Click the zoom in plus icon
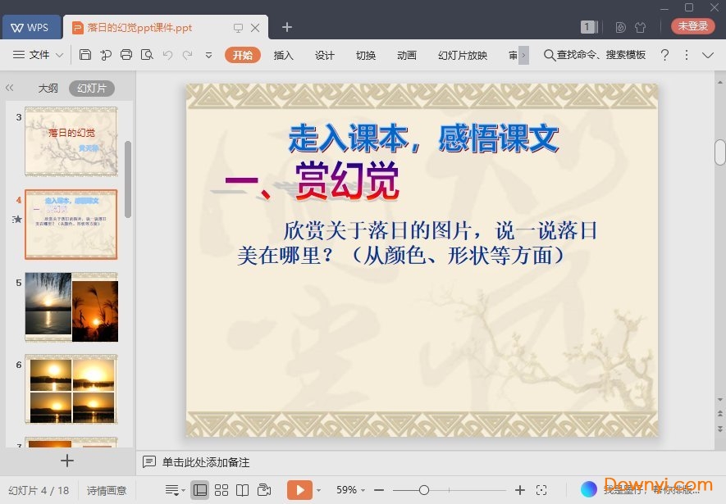726x504 pixels. coord(519,490)
